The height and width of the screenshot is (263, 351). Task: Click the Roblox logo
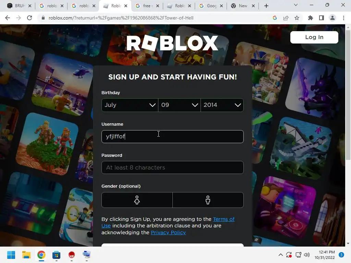point(172,43)
